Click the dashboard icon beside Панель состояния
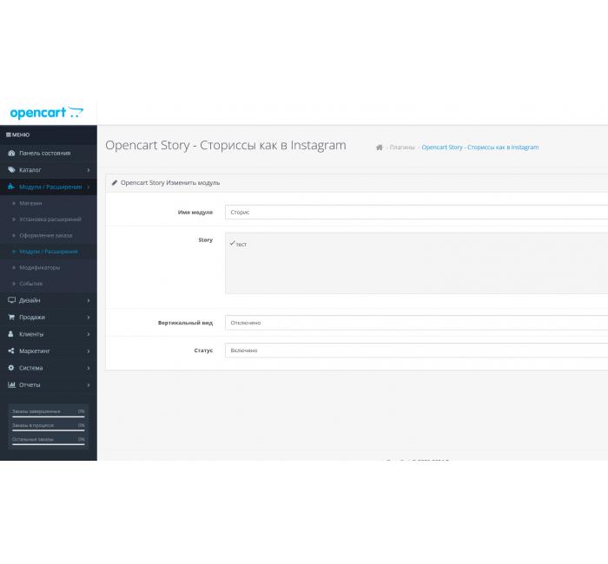608x564 pixels. tap(11, 153)
